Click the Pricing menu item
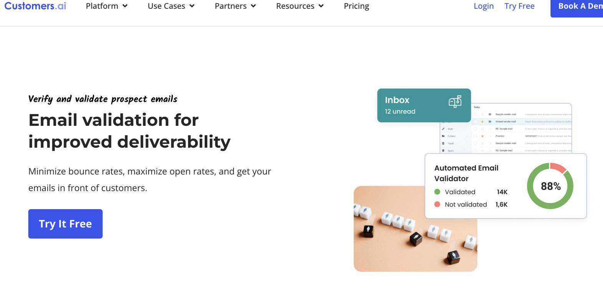This screenshot has width=603, height=307. (356, 6)
